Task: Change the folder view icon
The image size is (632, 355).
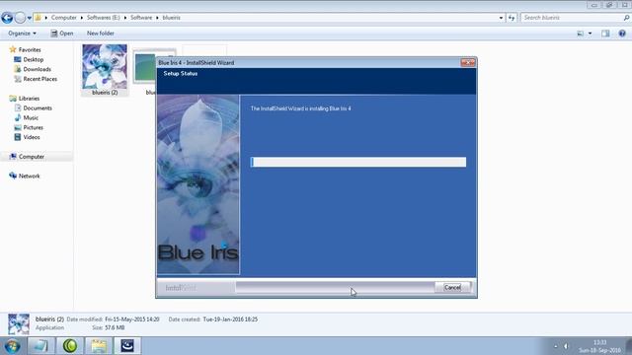Action: [581, 34]
